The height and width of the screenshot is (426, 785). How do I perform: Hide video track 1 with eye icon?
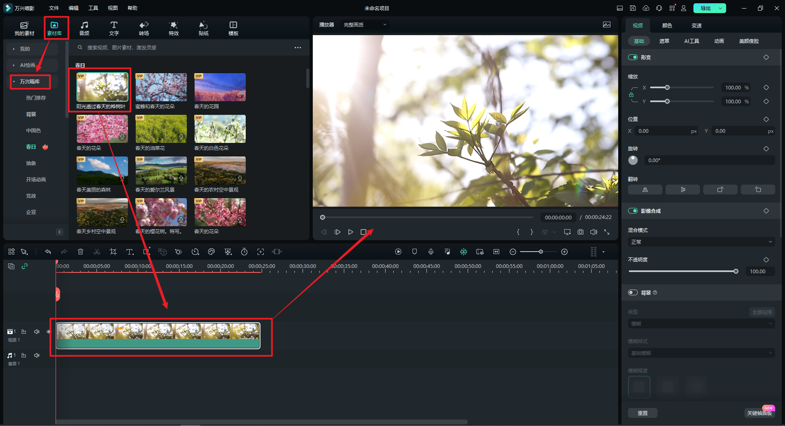click(x=49, y=332)
